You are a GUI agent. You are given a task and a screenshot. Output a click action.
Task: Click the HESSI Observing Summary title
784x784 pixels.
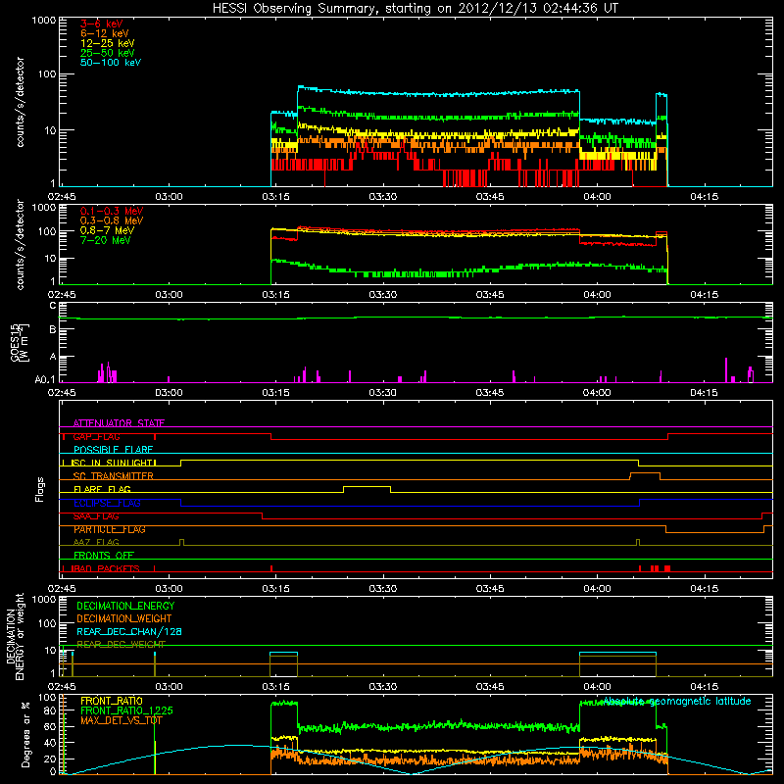[416, 8]
